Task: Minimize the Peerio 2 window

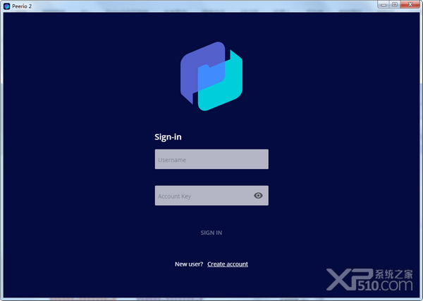Action: click(x=384, y=4)
